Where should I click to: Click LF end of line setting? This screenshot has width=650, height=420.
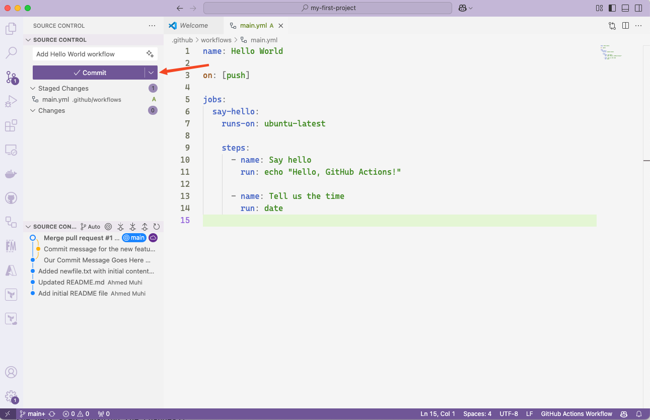pos(530,414)
